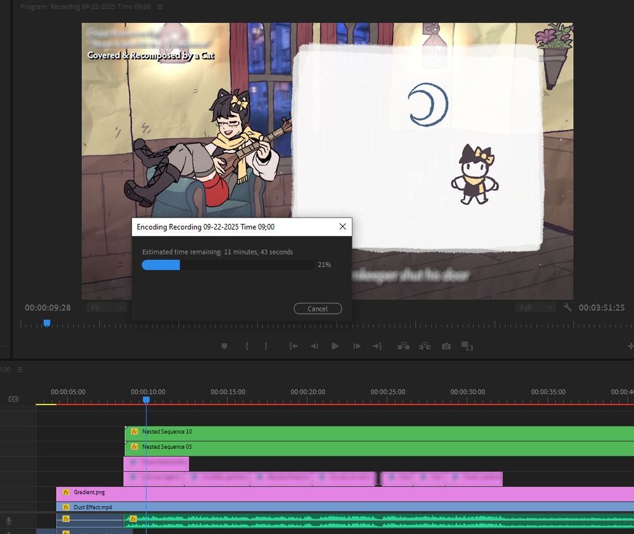This screenshot has height=534, width=634.
Task: Click the timeline playhead handle
Action: click(x=146, y=400)
